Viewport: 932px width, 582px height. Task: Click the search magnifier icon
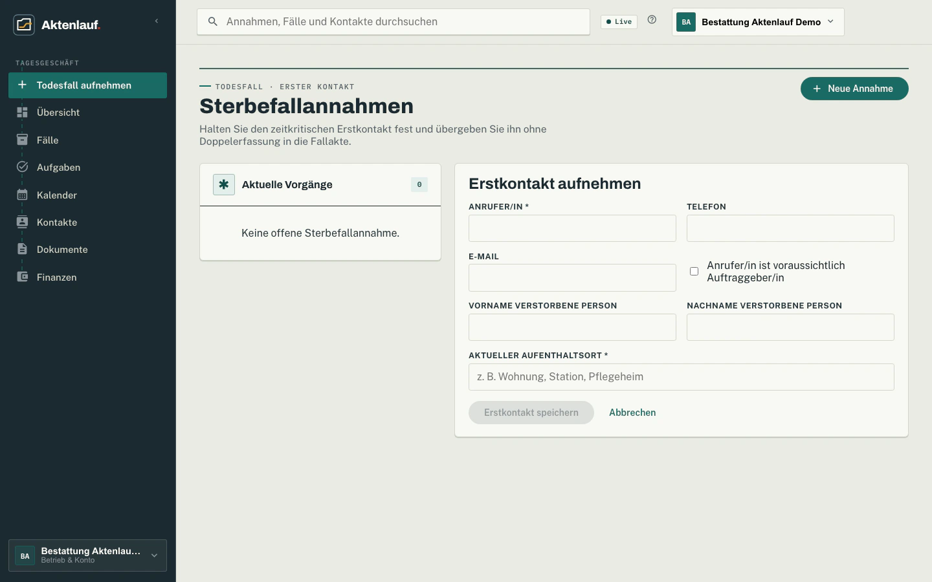(x=212, y=21)
